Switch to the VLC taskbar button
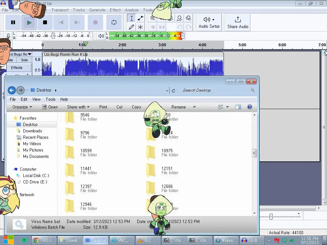The height and width of the screenshot is (245, 327). (x=148, y=240)
